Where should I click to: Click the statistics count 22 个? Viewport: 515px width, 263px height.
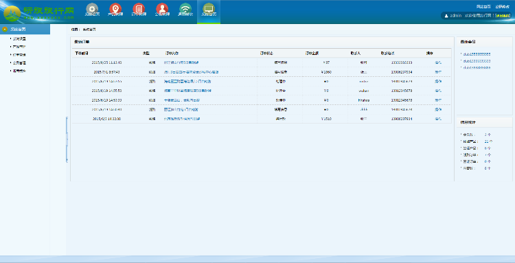pos(488,141)
